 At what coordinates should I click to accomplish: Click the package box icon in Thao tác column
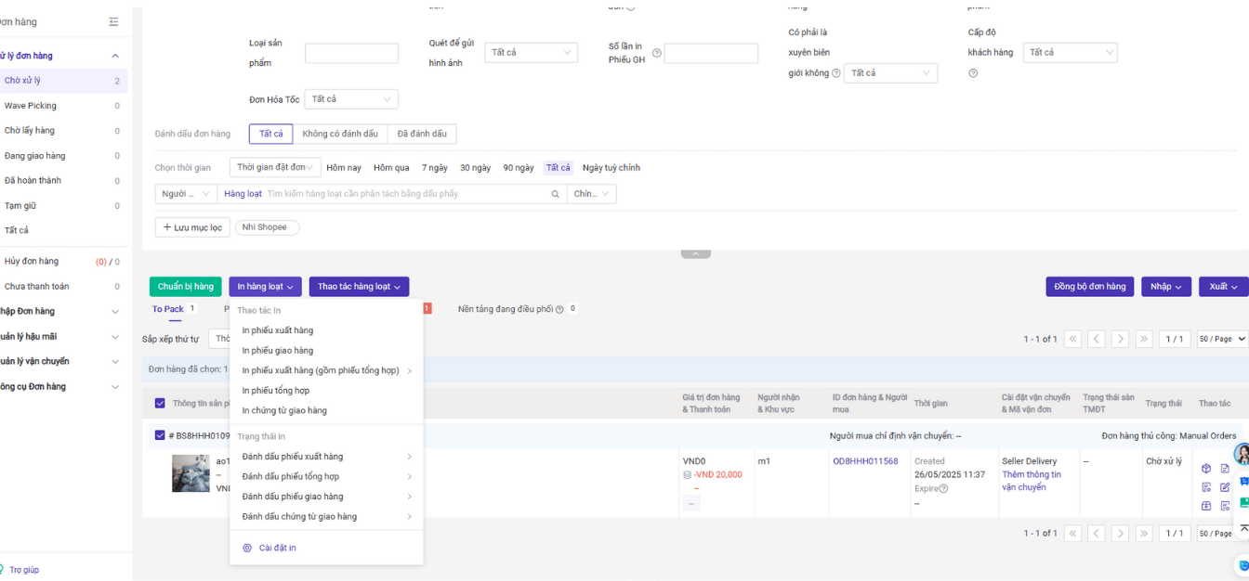point(1206,469)
